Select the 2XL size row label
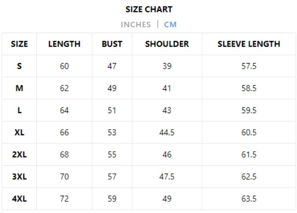The width and height of the screenshot is (297, 213). 19,154
